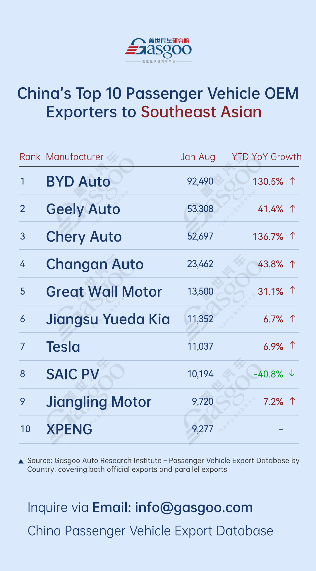The height and width of the screenshot is (571, 316).
Task: Click the Rank column header
Action: pos(30,157)
